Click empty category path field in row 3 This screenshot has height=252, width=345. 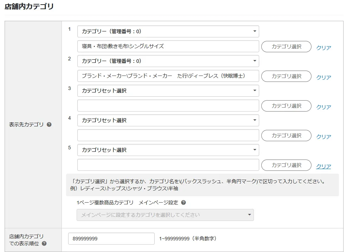[x=168, y=106]
